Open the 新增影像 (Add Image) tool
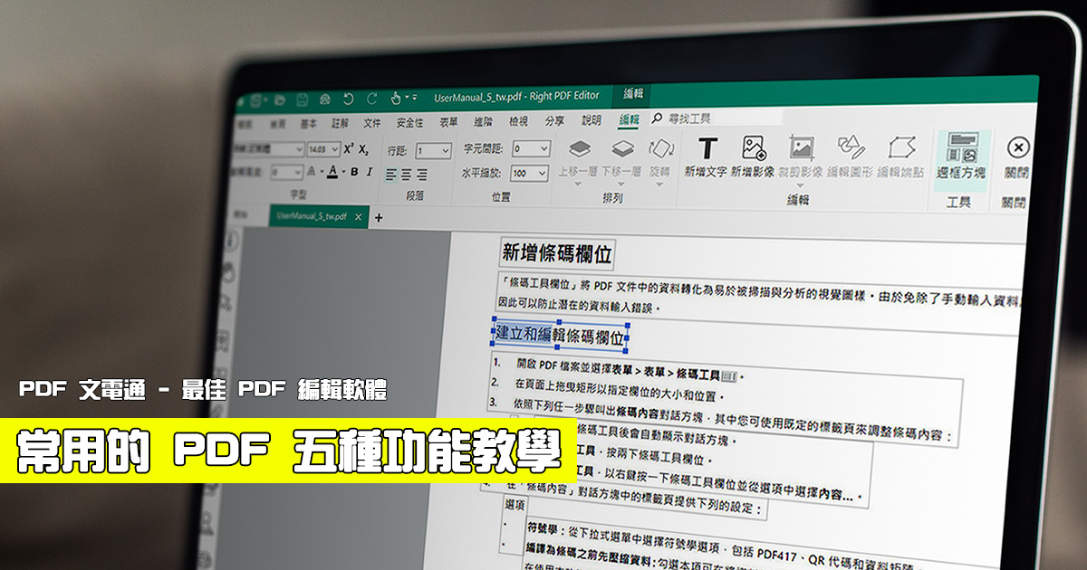The height and width of the screenshot is (570, 1087). click(753, 148)
